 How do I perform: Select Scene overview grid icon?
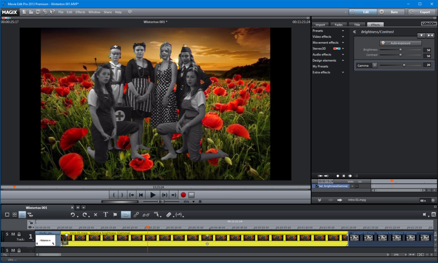click(x=15, y=215)
